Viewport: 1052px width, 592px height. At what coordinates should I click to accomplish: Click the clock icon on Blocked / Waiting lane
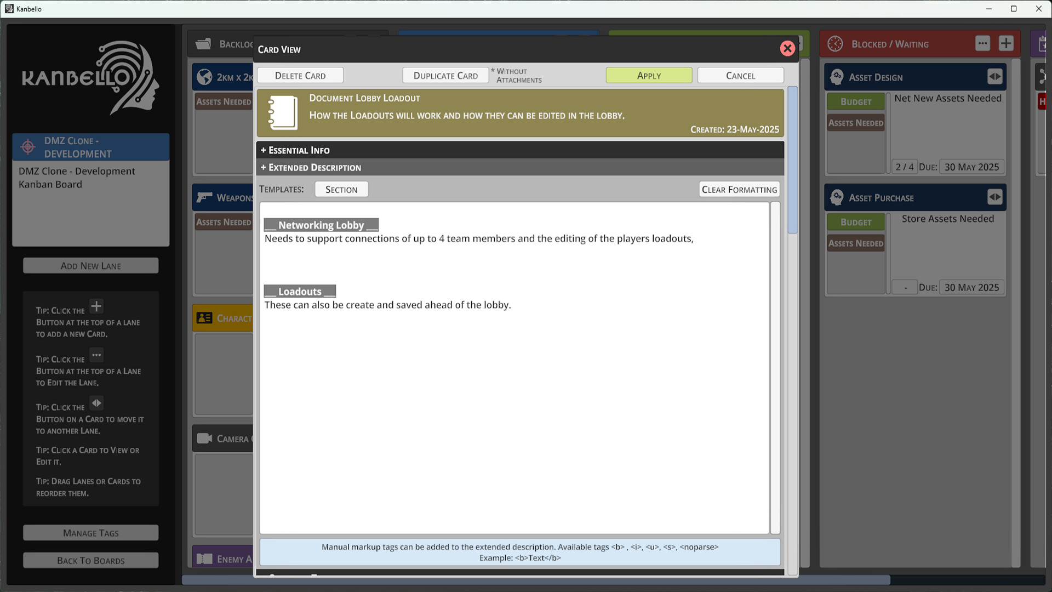(835, 43)
